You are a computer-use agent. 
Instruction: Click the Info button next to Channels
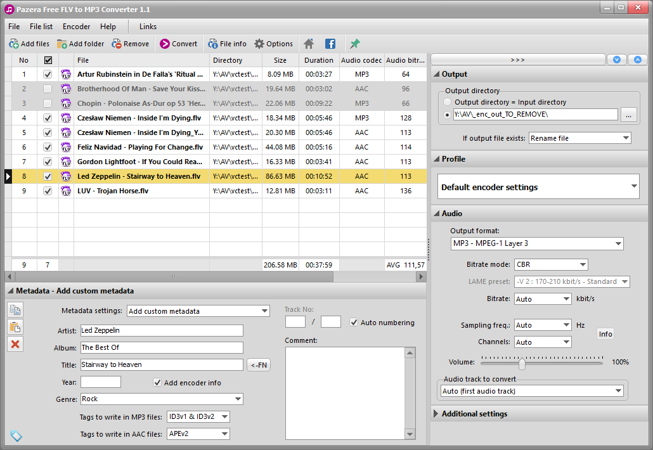605,334
